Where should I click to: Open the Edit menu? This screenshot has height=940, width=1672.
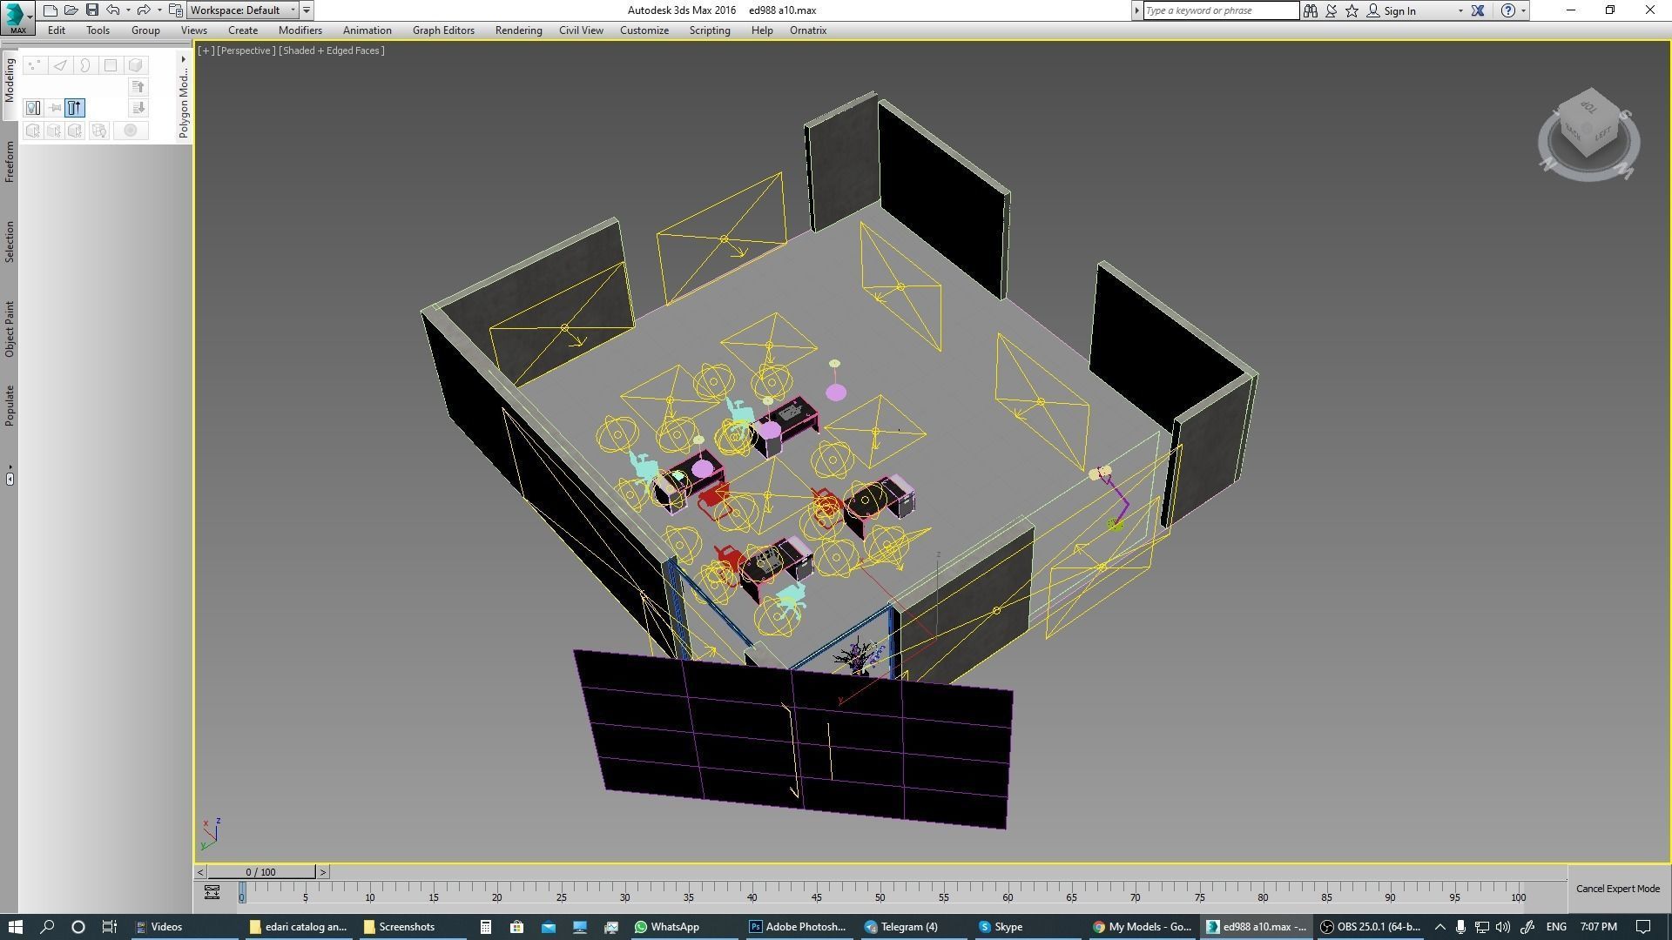(x=57, y=30)
